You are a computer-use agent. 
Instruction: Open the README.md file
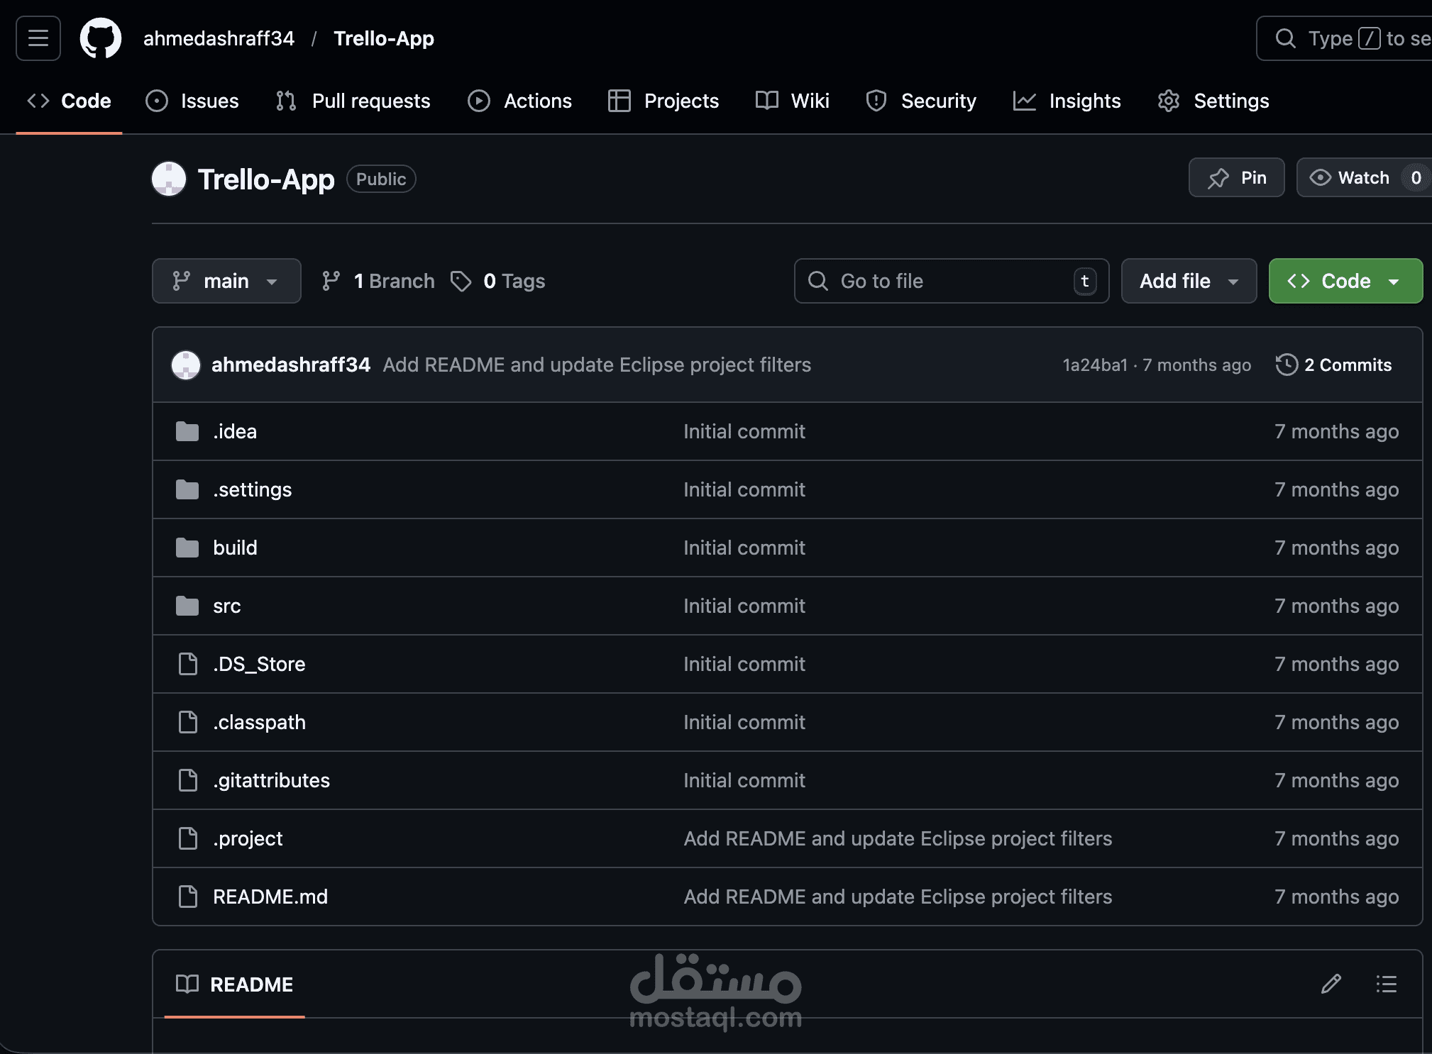270,897
